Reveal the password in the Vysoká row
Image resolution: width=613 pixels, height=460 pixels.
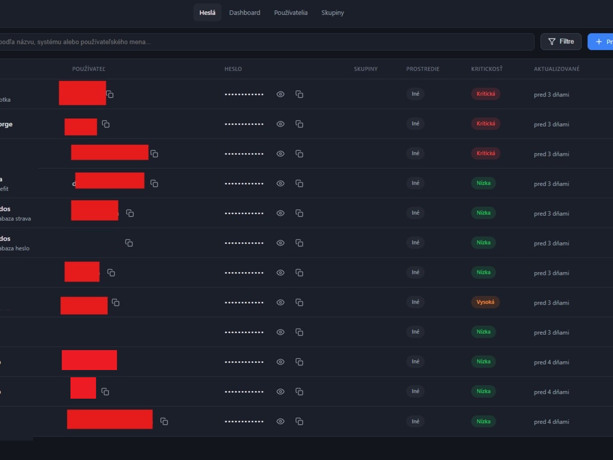pos(280,302)
